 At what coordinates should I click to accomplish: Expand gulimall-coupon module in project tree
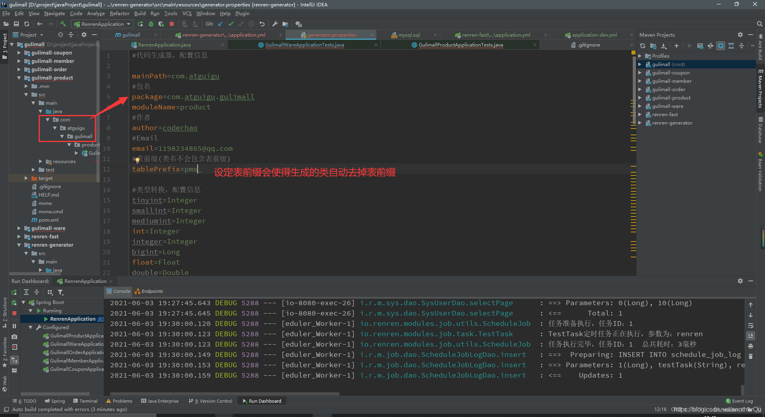click(x=19, y=53)
